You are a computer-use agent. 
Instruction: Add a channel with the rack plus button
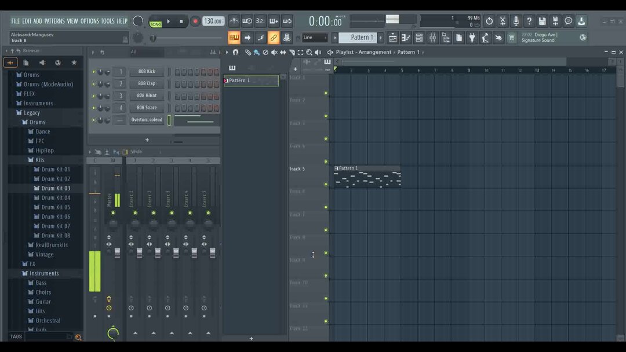tap(147, 140)
